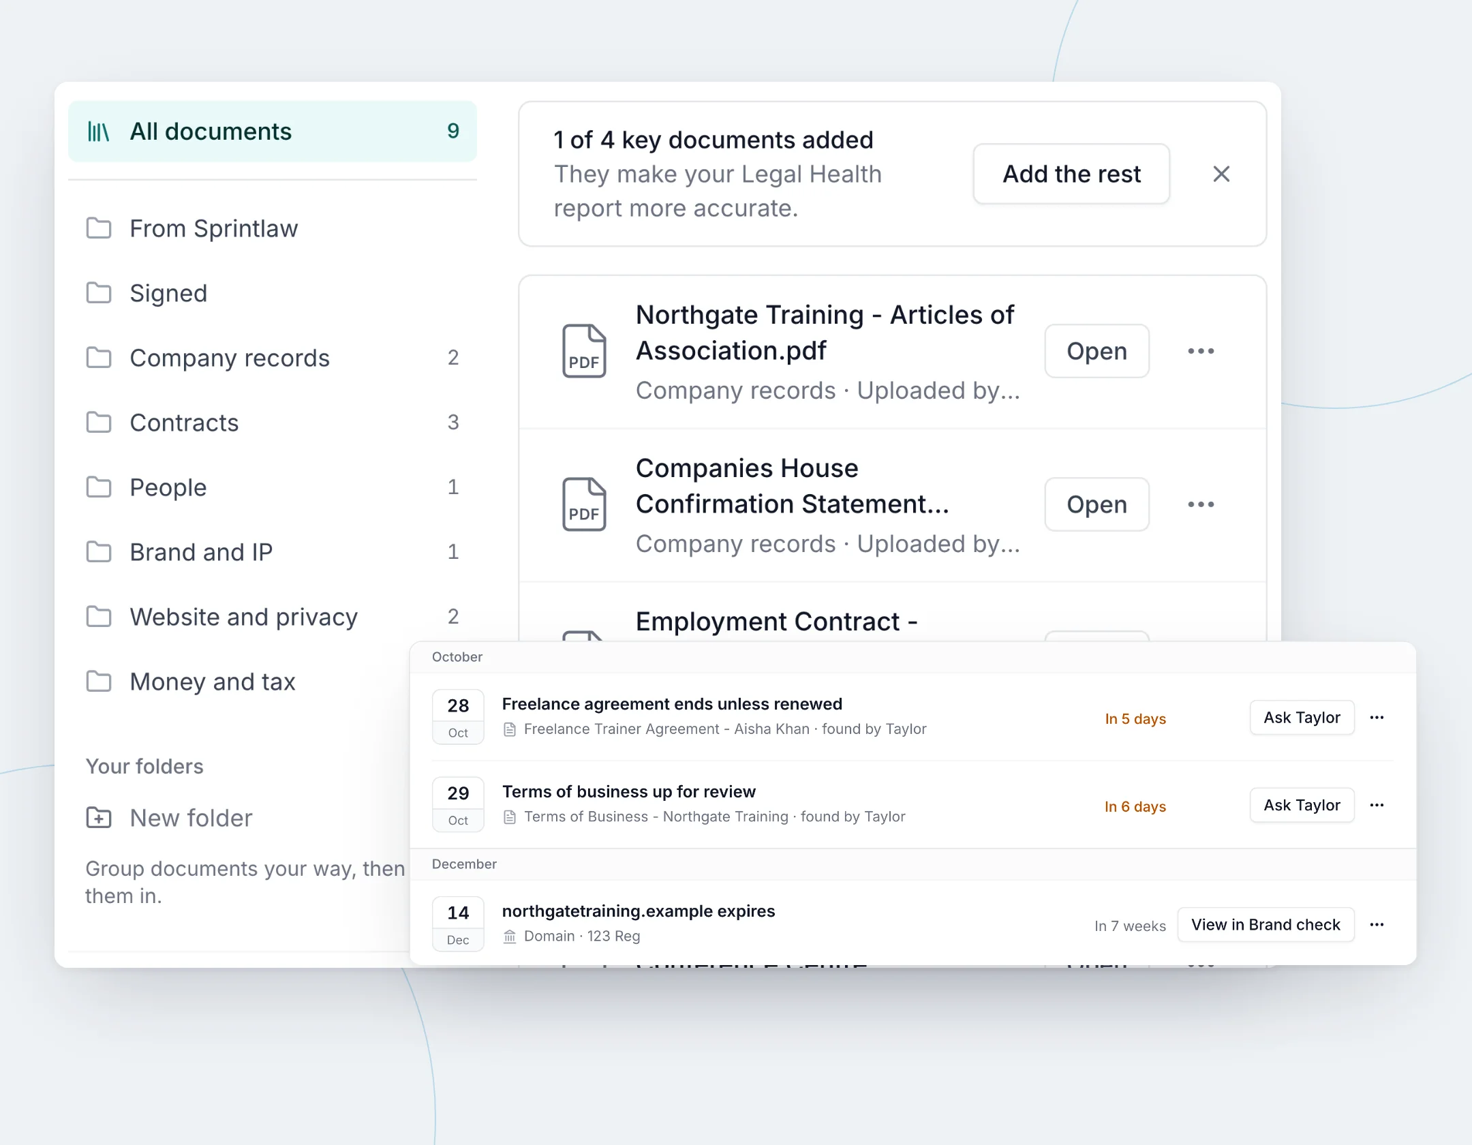Click the 14 Dec date tile
The image size is (1472, 1145).
click(x=458, y=924)
